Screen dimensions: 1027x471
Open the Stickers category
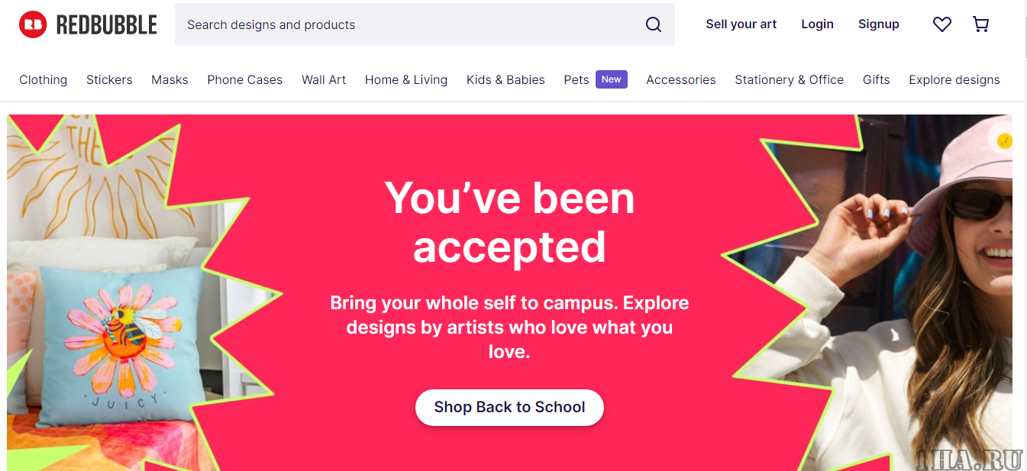coord(109,79)
